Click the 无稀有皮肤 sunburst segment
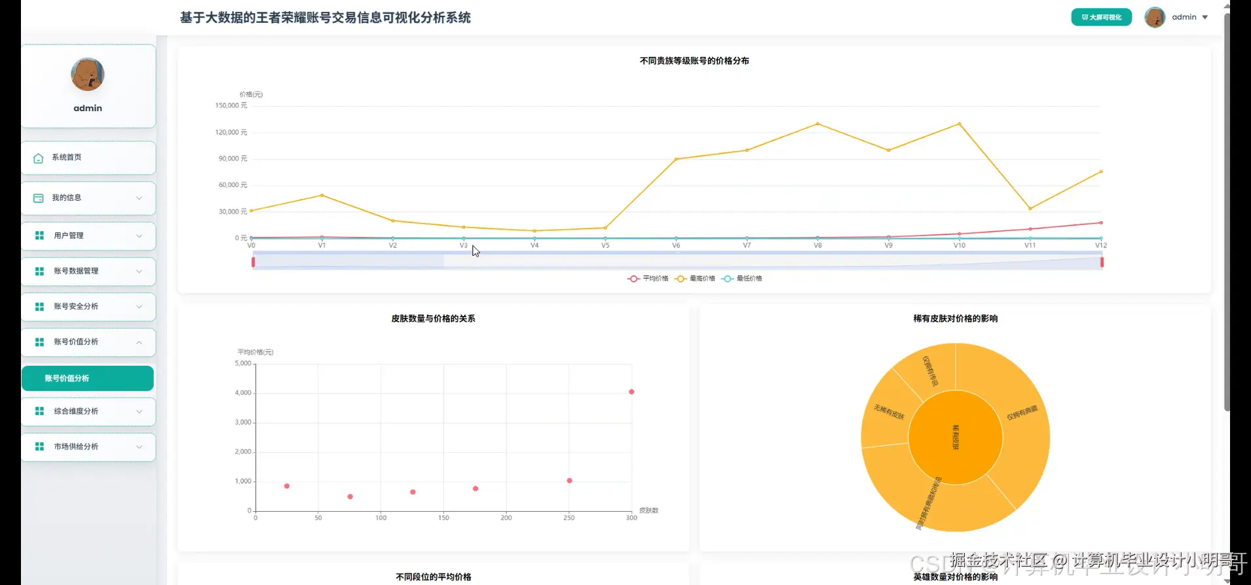The height and width of the screenshot is (585, 1251). pyautogui.click(x=889, y=412)
